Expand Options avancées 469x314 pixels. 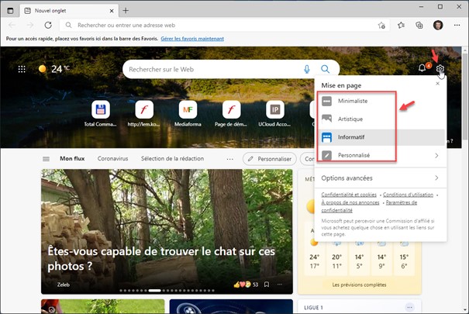pos(380,178)
